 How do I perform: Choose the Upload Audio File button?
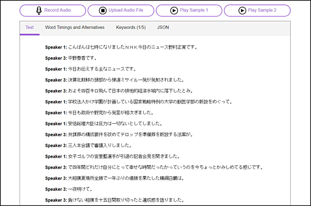(x=121, y=10)
